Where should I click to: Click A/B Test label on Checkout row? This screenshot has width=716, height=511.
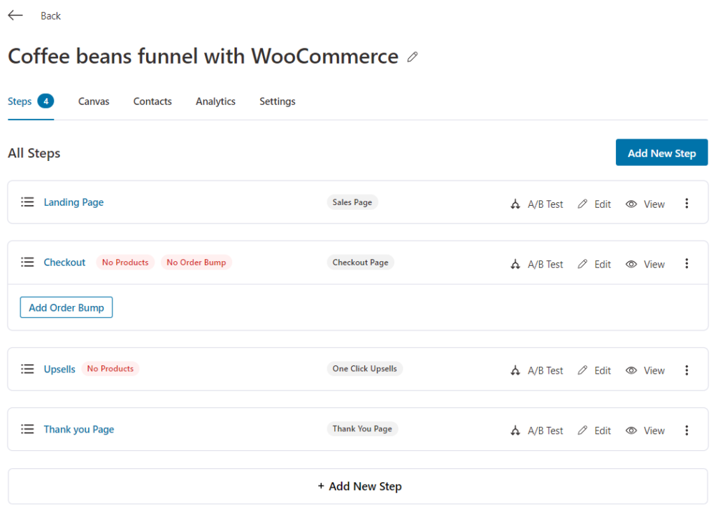point(545,265)
